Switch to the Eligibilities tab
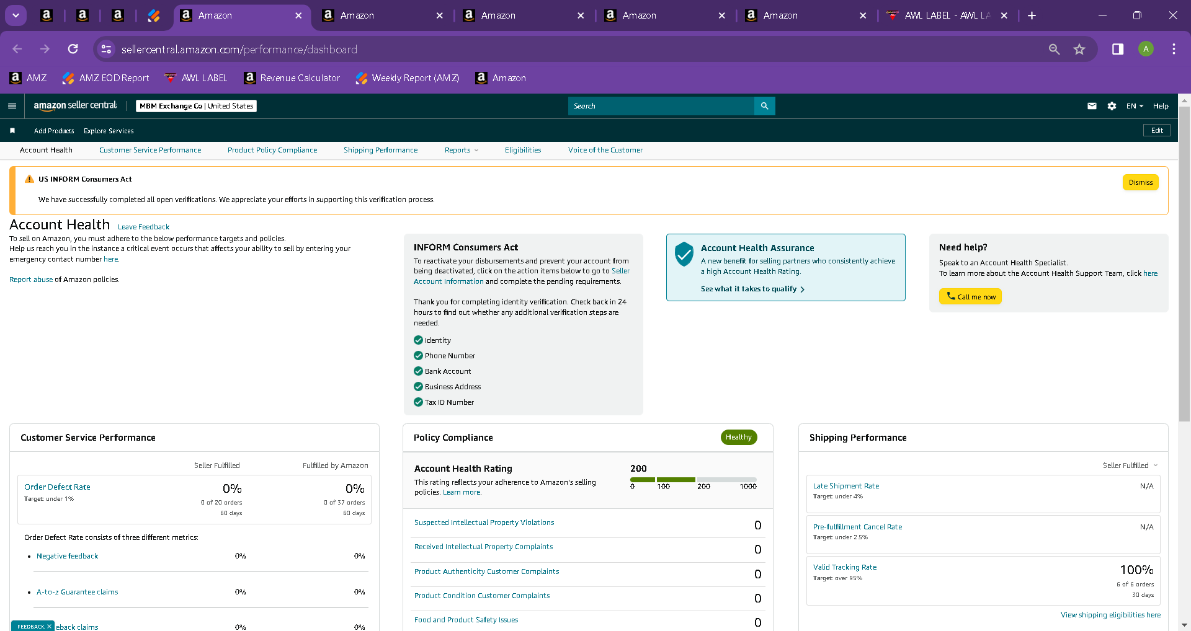This screenshot has width=1191, height=631. (x=523, y=150)
